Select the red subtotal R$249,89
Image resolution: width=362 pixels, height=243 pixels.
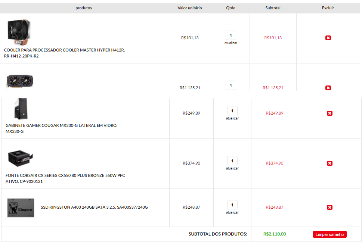pos(274,113)
